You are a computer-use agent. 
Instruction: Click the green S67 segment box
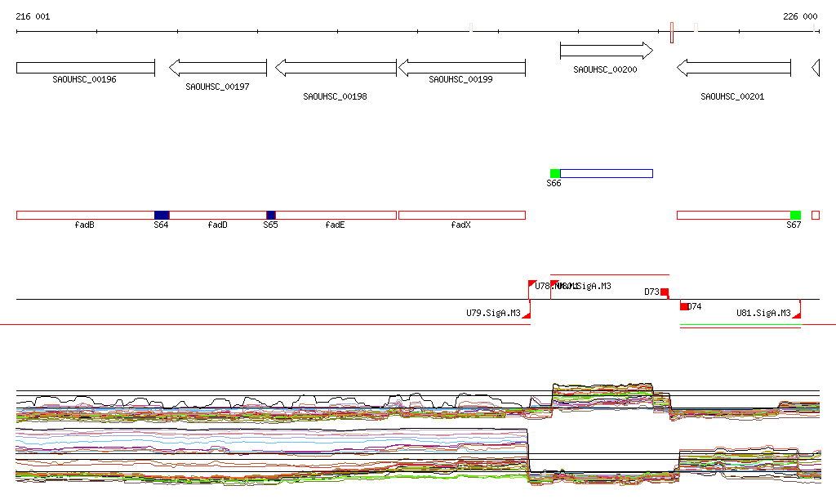tap(795, 216)
